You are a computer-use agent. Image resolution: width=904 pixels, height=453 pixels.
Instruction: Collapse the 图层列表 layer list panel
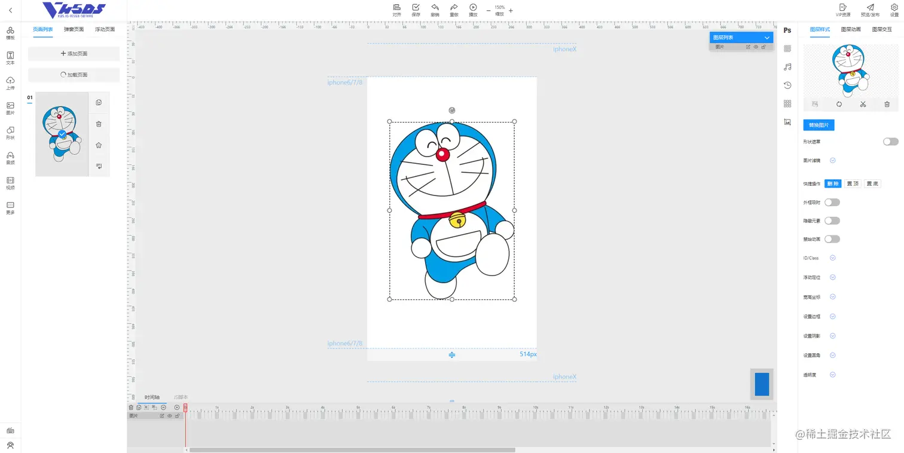(x=766, y=38)
